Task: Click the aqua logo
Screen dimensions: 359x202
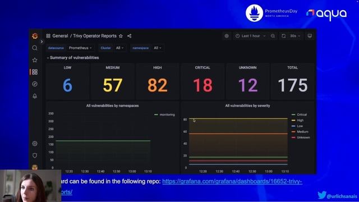Action: (x=326, y=14)
